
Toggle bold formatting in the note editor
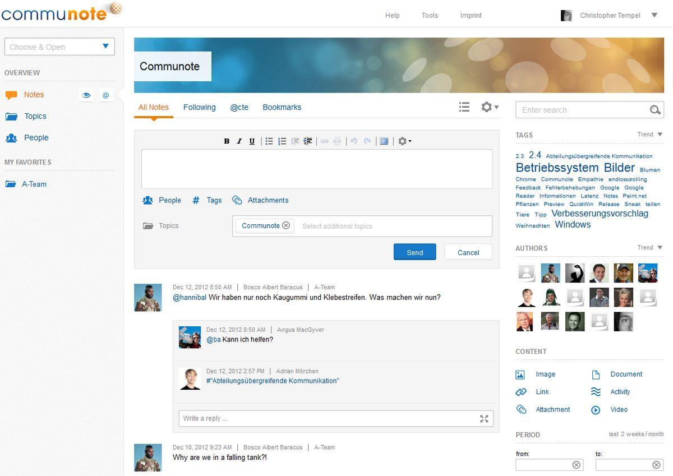point(227,141)
